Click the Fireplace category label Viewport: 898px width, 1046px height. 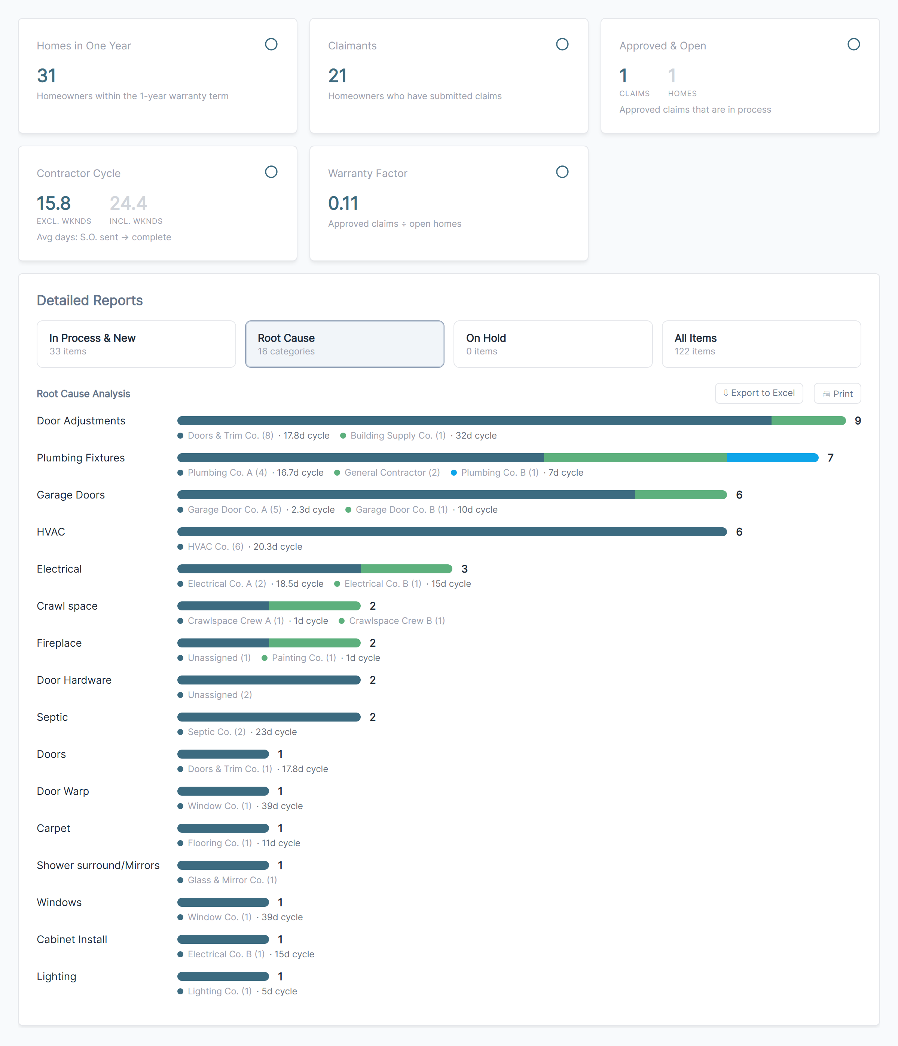tap(59, 643)
